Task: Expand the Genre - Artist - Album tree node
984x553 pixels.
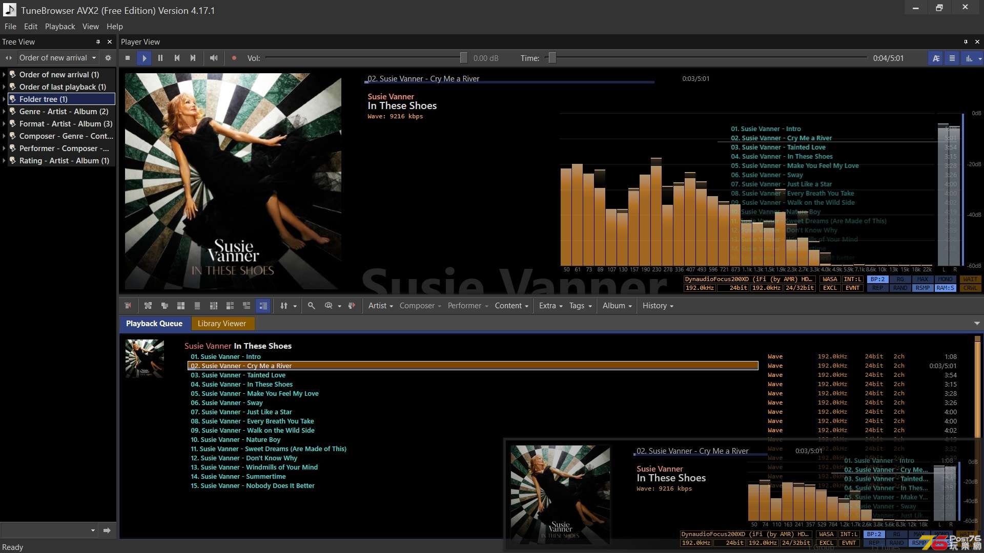Action: coord(4,111)
